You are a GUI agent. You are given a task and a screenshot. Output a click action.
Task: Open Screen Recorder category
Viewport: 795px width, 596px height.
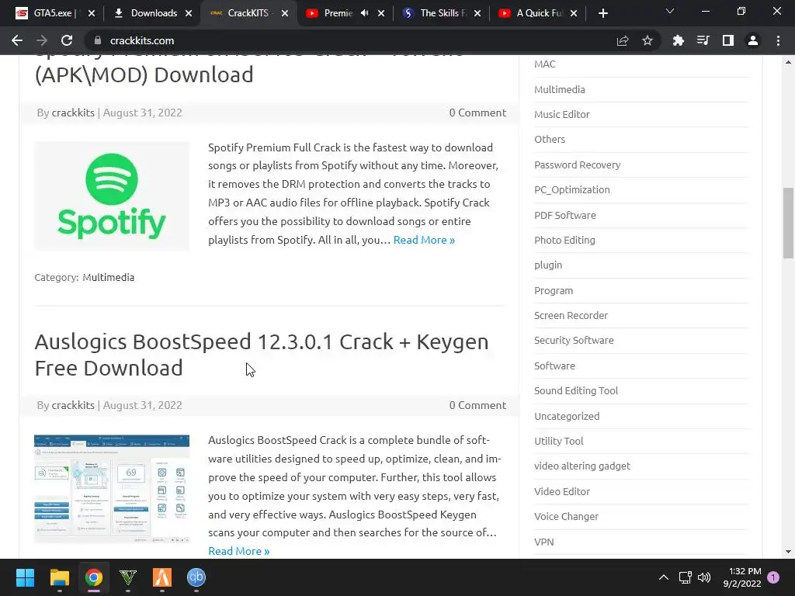(x=571, y=315)
